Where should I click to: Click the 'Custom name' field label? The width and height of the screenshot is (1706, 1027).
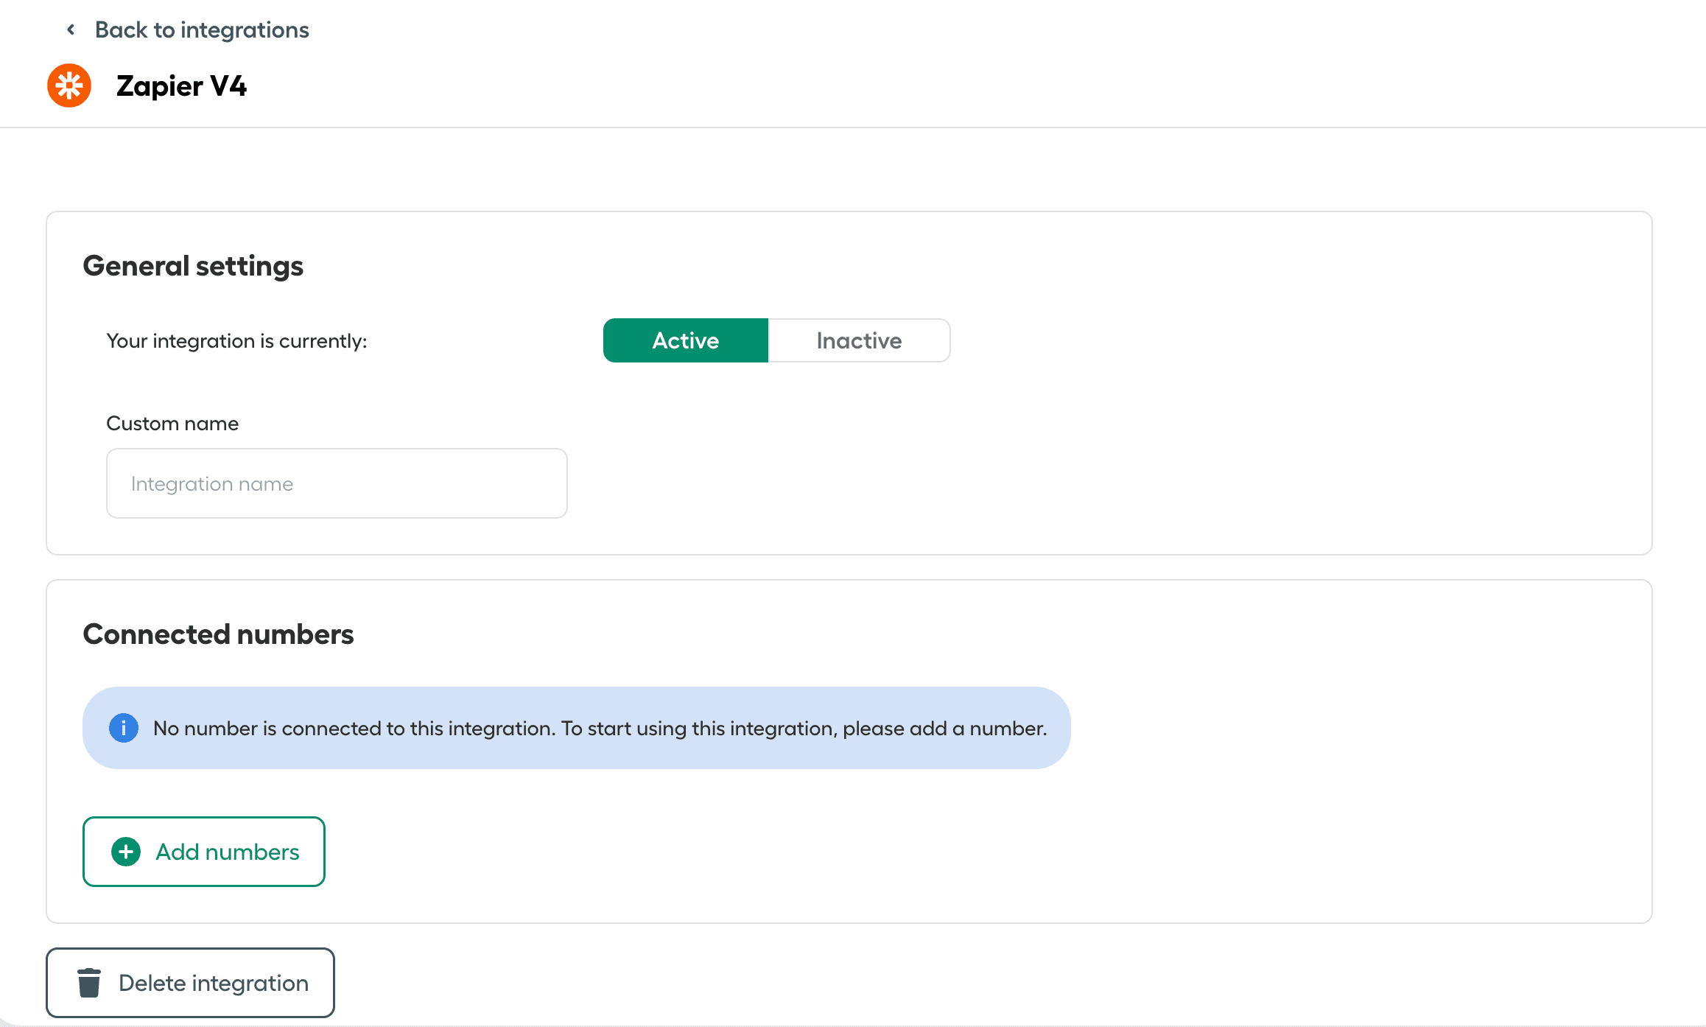click(x=172, y=424)
